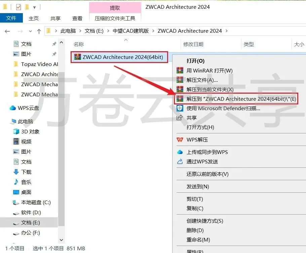The height and width of the screenshot is (253, 306).
Task: Click WPS cloud upload icon in menu
Action: 180,152
